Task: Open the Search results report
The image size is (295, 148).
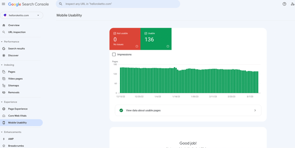Action: [x=16, y=49]
